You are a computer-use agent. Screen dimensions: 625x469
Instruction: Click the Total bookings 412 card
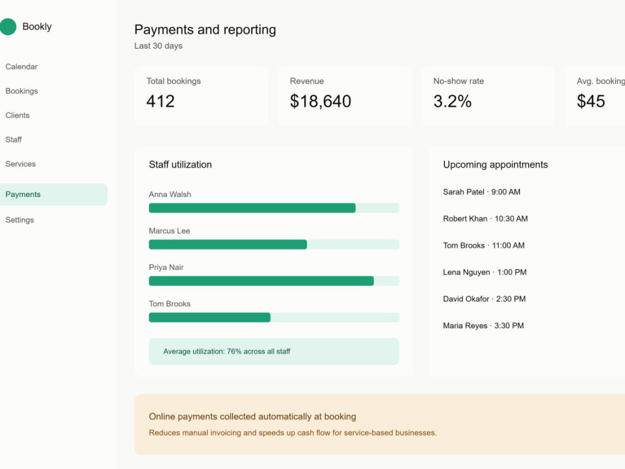[201, 96]
